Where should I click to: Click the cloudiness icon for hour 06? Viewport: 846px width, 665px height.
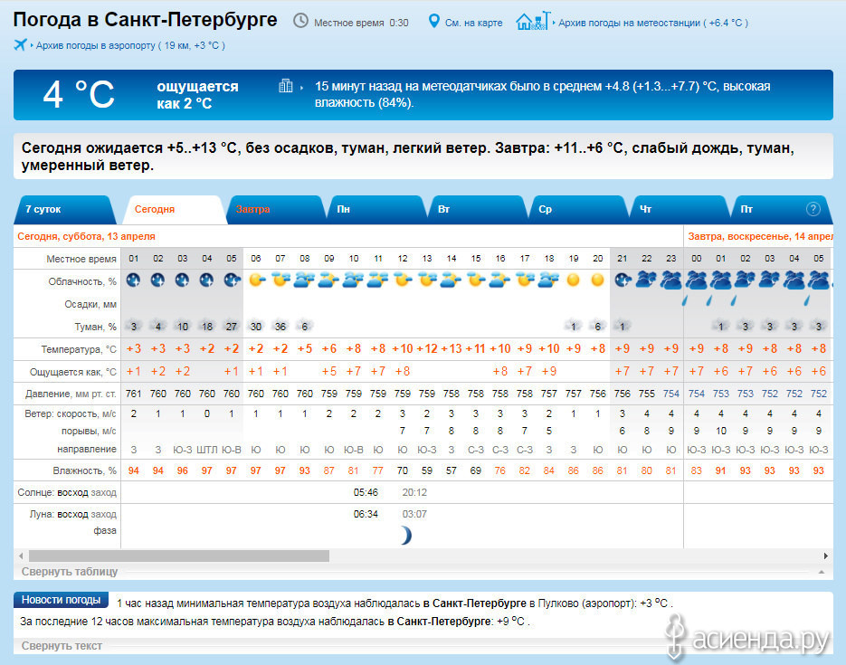click(256, 280)
